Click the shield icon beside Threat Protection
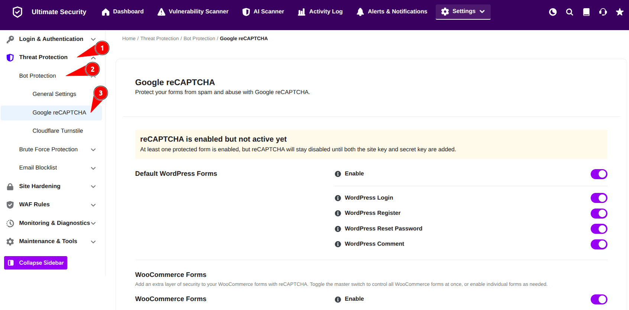The image size is (629, 310). click(10, 57)
